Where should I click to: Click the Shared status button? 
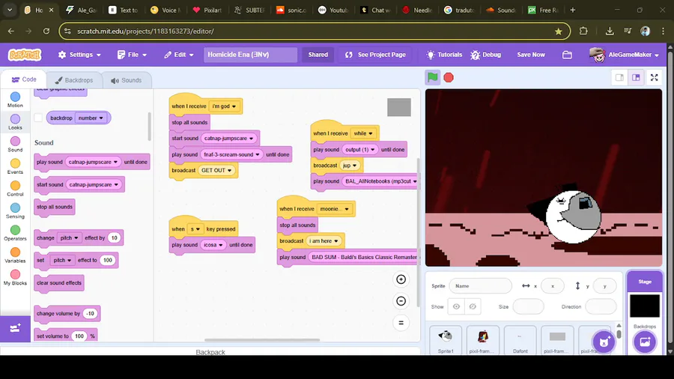point(318,55)
